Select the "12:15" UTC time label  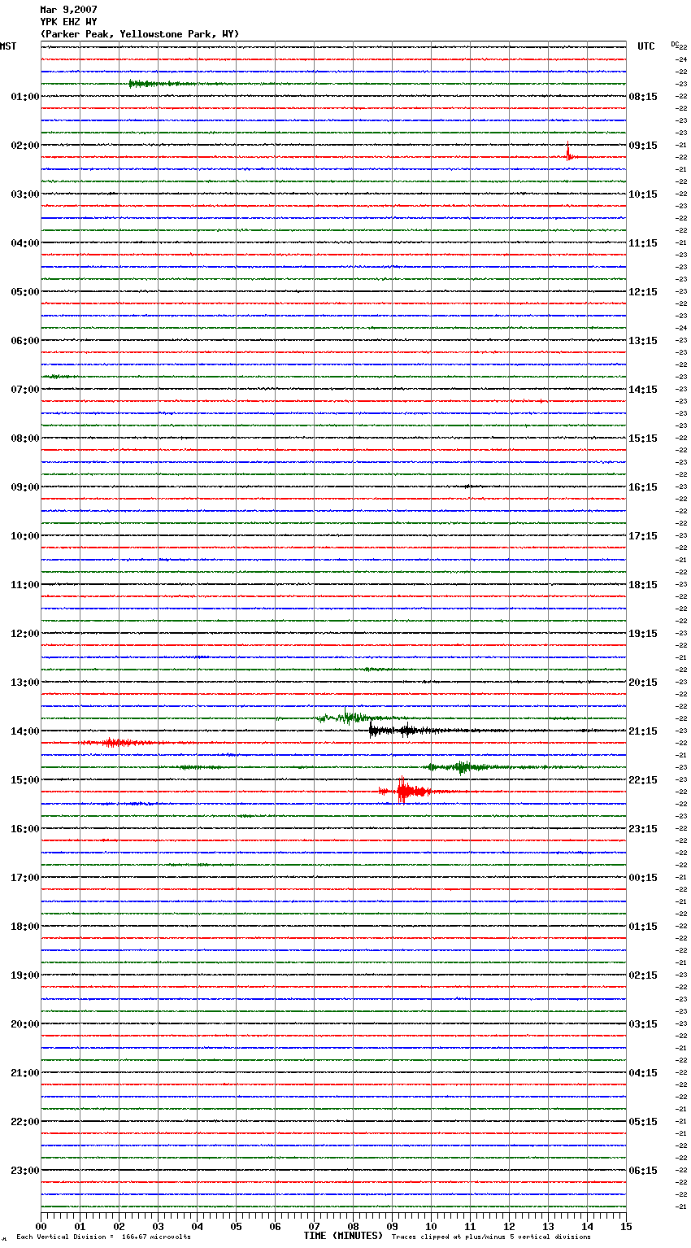[x=643, y=292]
